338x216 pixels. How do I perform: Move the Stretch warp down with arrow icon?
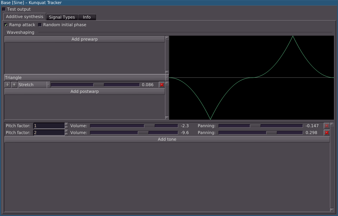8,85
